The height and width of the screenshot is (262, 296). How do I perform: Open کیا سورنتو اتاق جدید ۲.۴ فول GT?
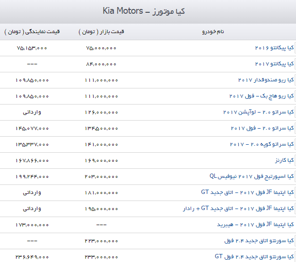tap(254, 257)
